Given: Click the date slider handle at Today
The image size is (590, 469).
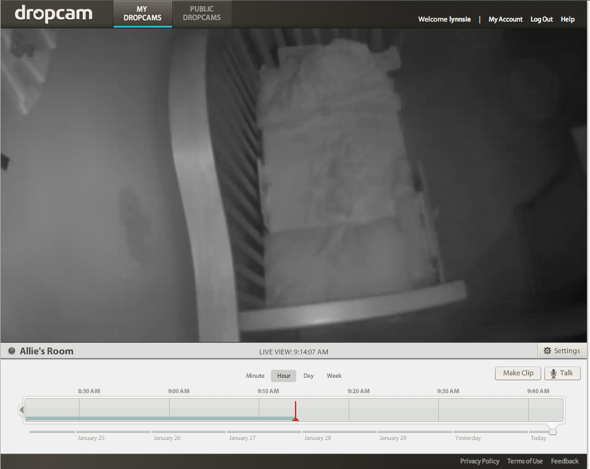Looking at the screenshot, I should point(552,431).
